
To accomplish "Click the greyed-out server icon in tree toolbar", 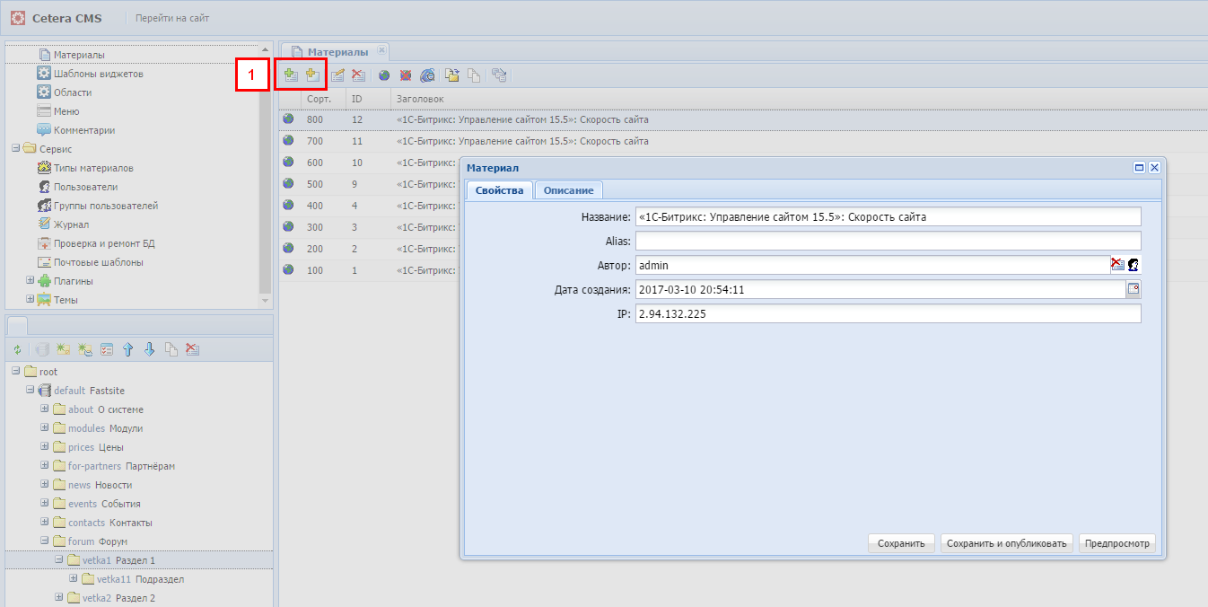I will click(x=41, y=349).
